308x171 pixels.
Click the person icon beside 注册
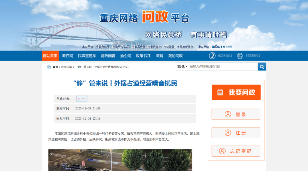[x=228, y=133]
